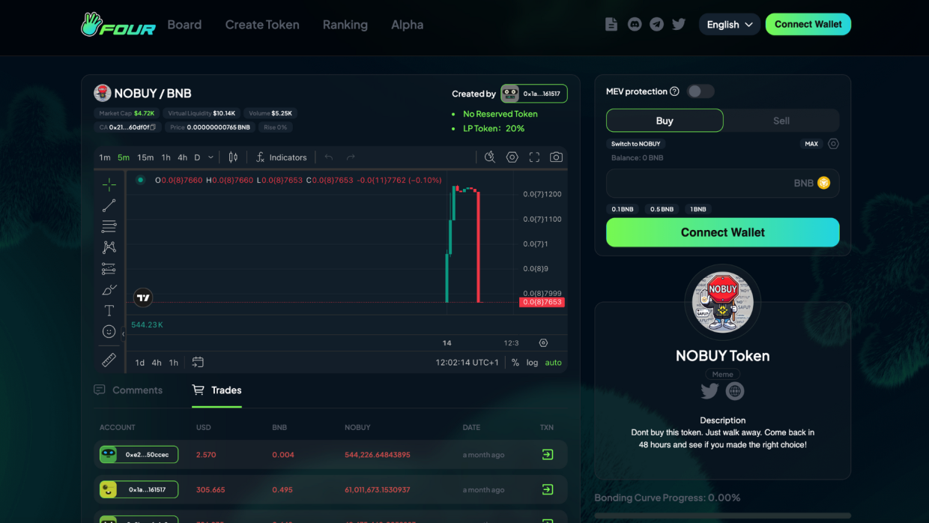The width and height of the screenshot is (929, 523).
Task: Toggle percent scale on chart
Action: [x=515, y=363]
